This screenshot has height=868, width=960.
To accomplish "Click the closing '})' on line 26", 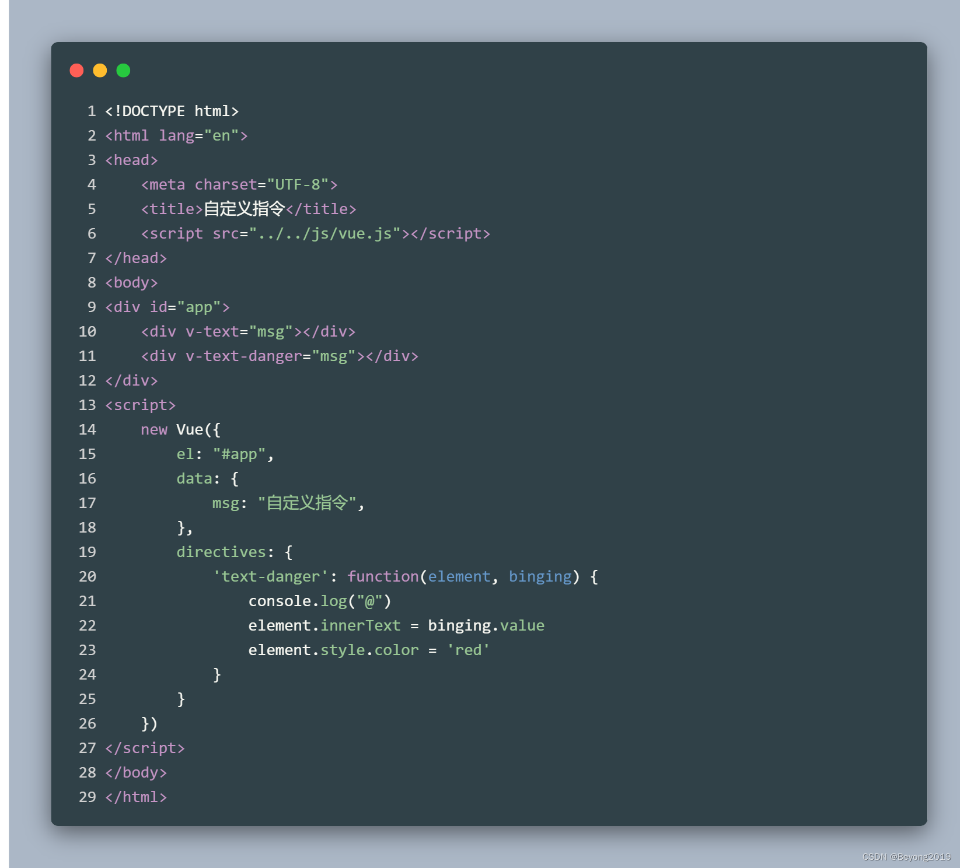I will pyautogui.click(x=149, y=723).
